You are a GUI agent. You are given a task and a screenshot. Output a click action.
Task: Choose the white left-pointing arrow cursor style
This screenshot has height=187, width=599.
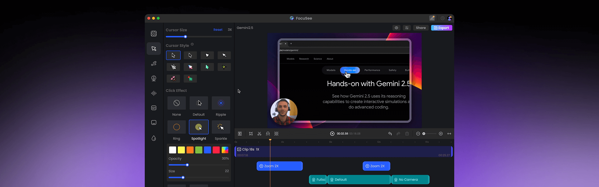tap(224, 55)
